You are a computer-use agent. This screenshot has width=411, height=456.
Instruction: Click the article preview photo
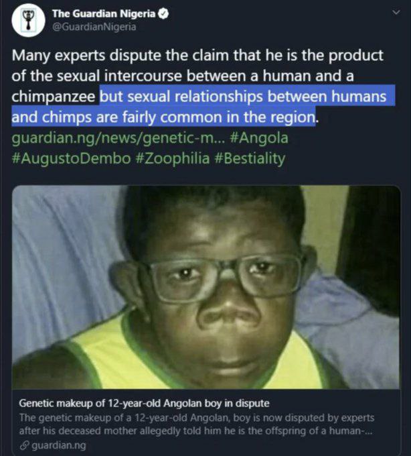[x=205, y=287]
